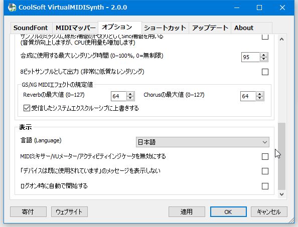
Task: Click the Reverbの最大値 (0–127) label
Action: click(54, 95)
